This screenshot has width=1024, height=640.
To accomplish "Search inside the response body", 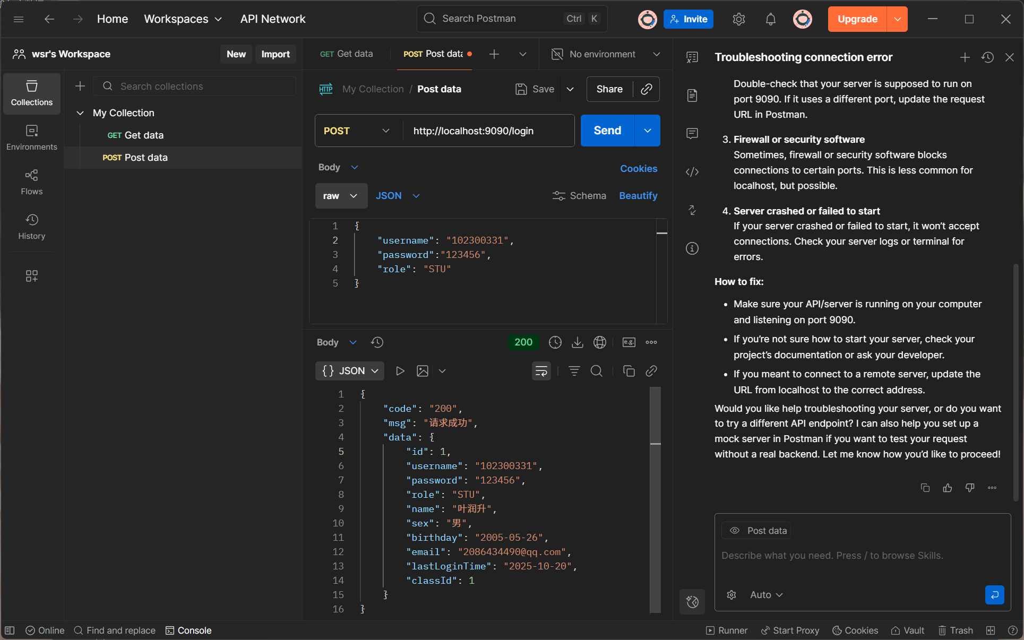I will (x=597, y=371).
